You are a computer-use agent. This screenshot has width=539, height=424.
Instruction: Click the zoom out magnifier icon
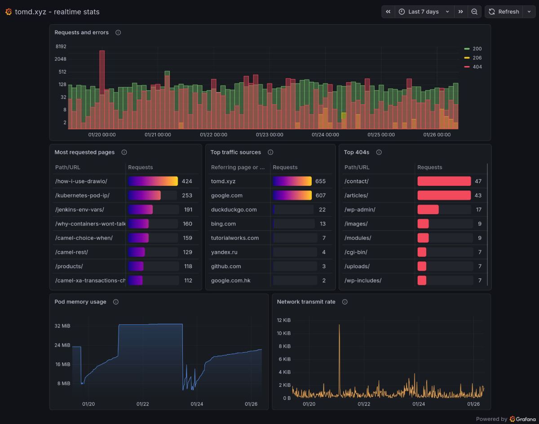point(475,12)
